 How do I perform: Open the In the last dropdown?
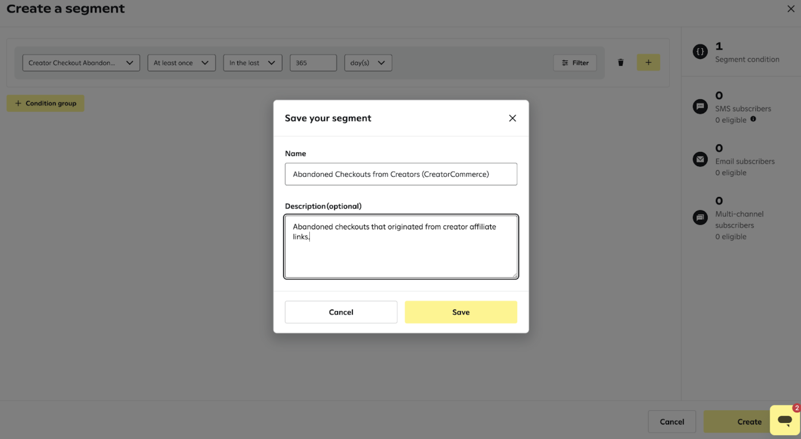[x=252, y=63]
